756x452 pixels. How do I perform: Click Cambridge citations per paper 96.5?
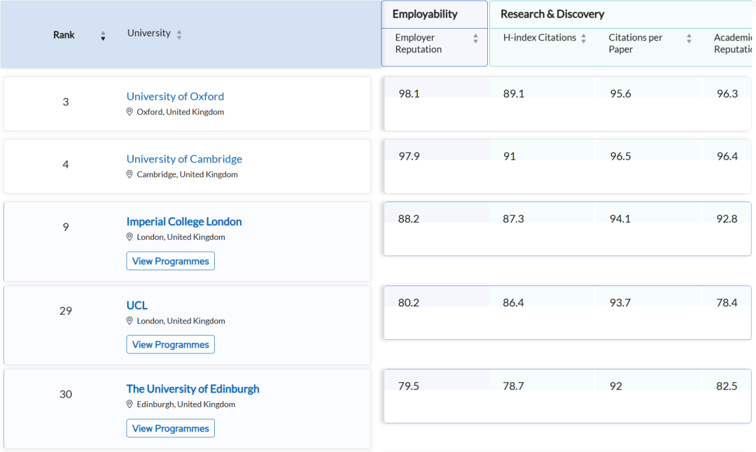[620, 157]
